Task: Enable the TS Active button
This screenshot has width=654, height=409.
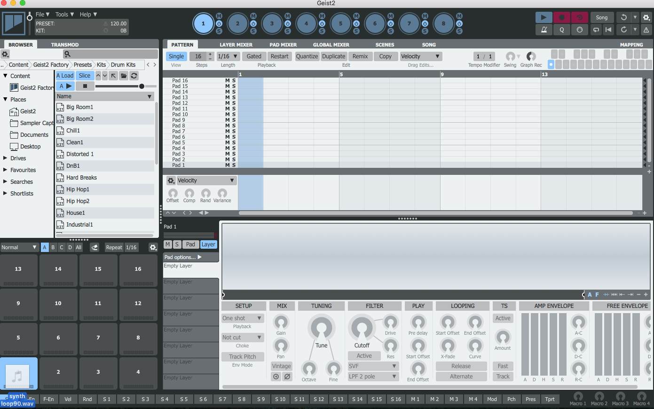Action: (503, 318)
